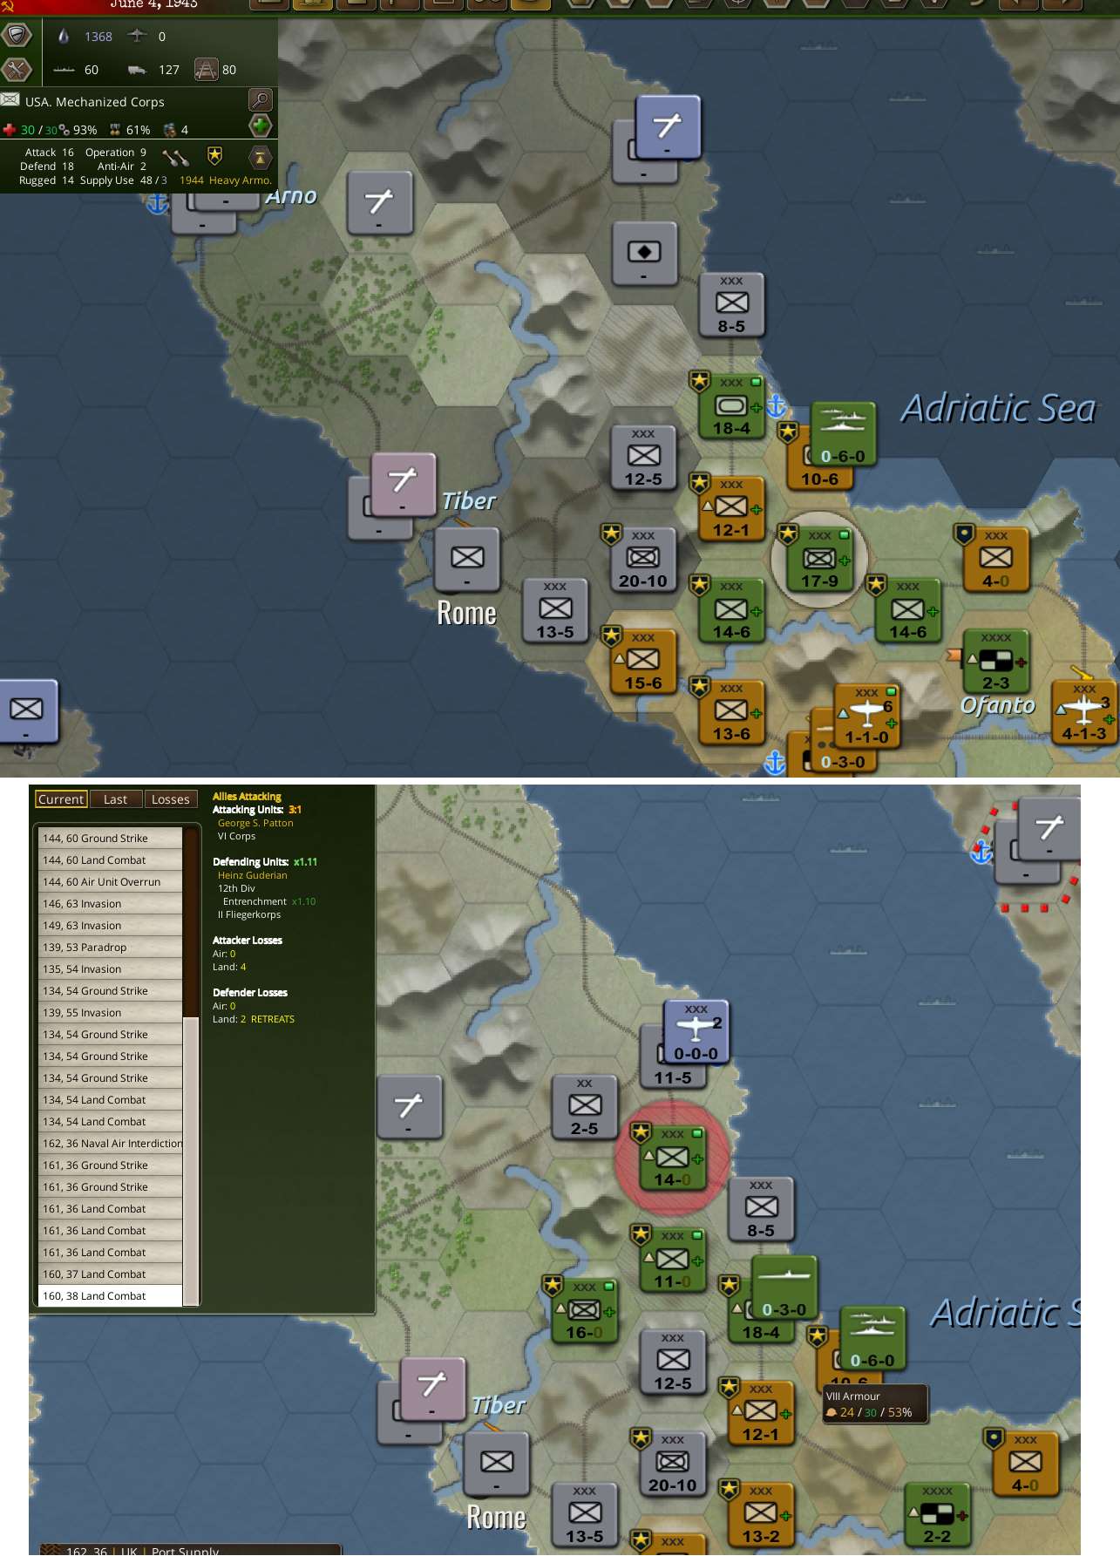Select the 160, 37 Land Combat entry
This screenshot has height=1556, width=1120.
coord(110,1274)
